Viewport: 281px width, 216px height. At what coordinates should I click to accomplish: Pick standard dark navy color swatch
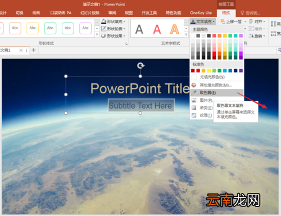coord(235,70)
